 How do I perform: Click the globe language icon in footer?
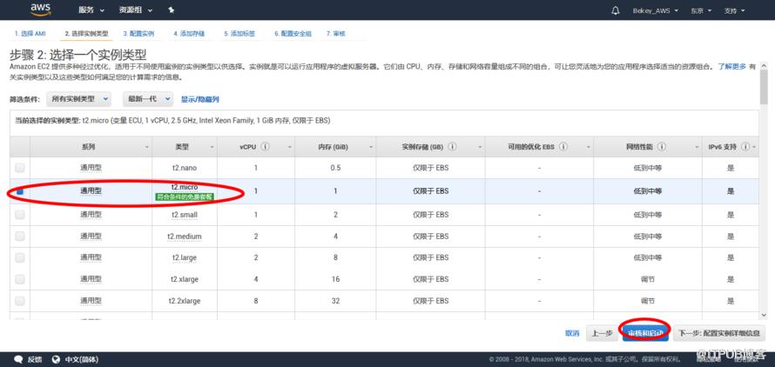pos(56,359)
